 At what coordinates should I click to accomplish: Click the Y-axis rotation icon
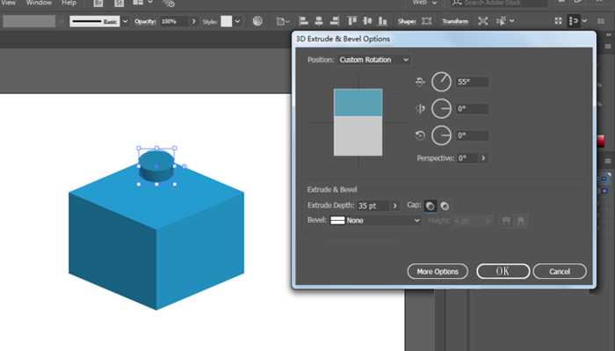click(x=420, y=108)
